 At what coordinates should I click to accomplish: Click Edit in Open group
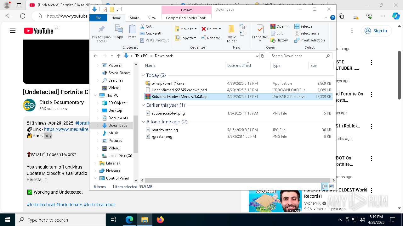click(277, 33)
